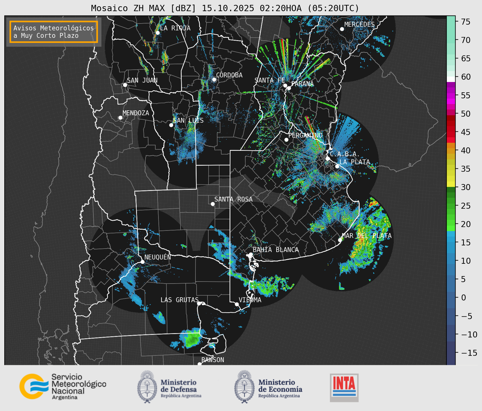The height and width of the screenshot is (411, 482).
Task: Click the Avisos Meteorológicos a Muy Corto Plazo box
Action: point(54,32)
